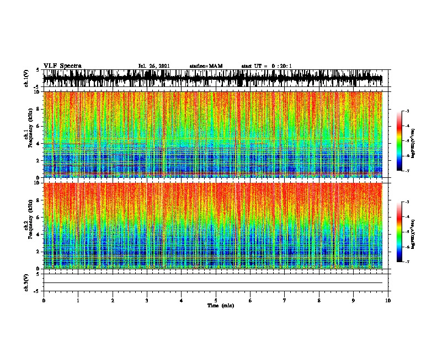Click the "ch.3(V)" axis label
This screenshot has height=337, width=437.
(26, 282)
